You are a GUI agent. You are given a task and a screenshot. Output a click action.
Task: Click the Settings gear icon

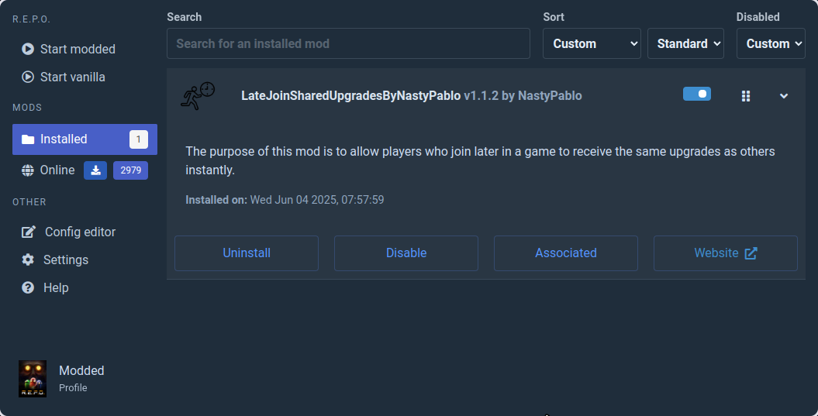[28, 260]
